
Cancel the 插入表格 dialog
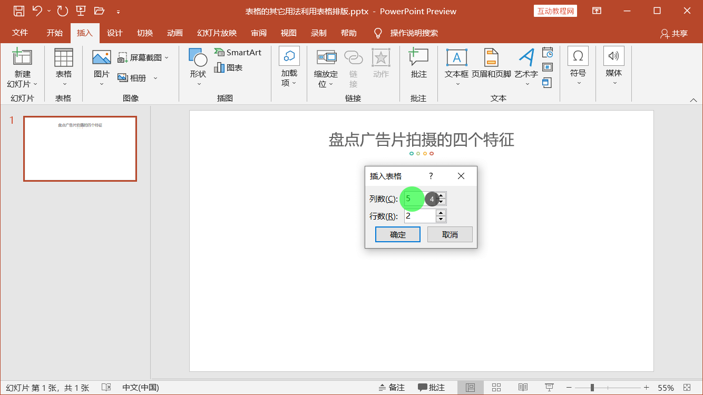450,234
